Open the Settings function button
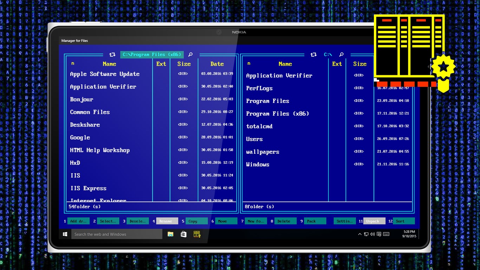Image resolution: width=480 pixels, height=270 pixels. tap(344, 221)
